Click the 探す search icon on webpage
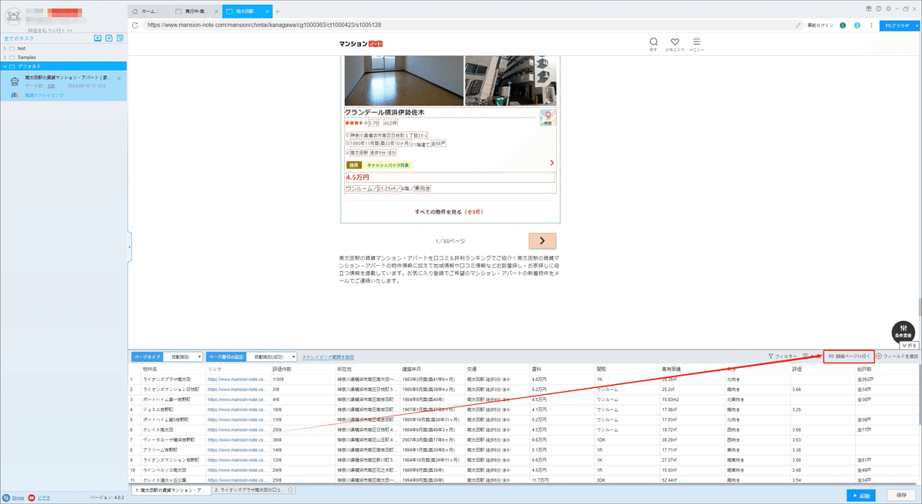The height and width of the screenshot is (504, 922). [x=653, y=42]
